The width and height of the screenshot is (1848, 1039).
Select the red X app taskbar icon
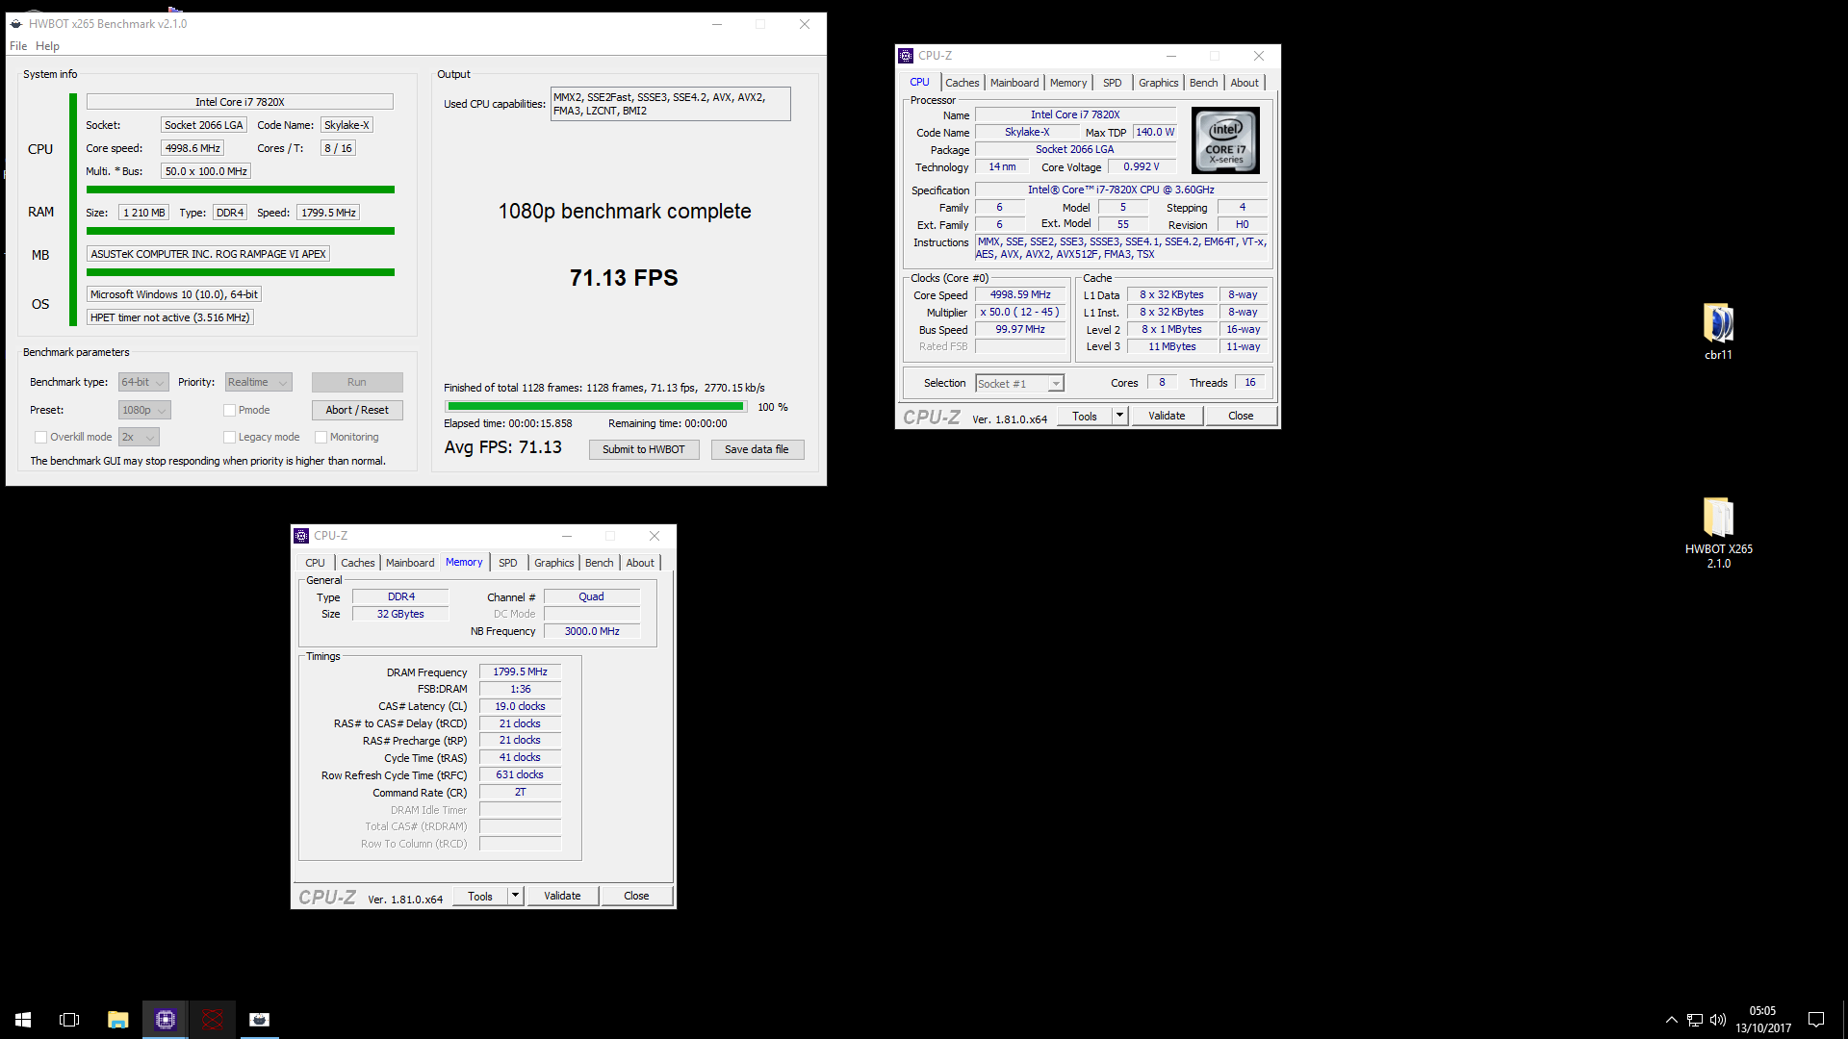coord(213,1019)
